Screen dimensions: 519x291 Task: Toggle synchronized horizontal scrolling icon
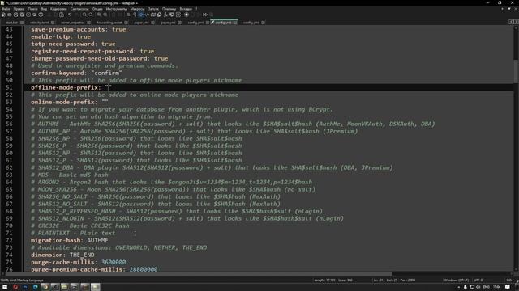119,15
